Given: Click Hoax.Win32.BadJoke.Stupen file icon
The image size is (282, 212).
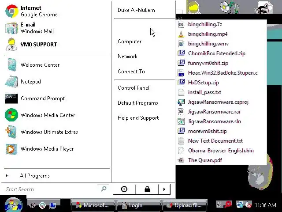Looking at the screenshot, I should point(181,73).
